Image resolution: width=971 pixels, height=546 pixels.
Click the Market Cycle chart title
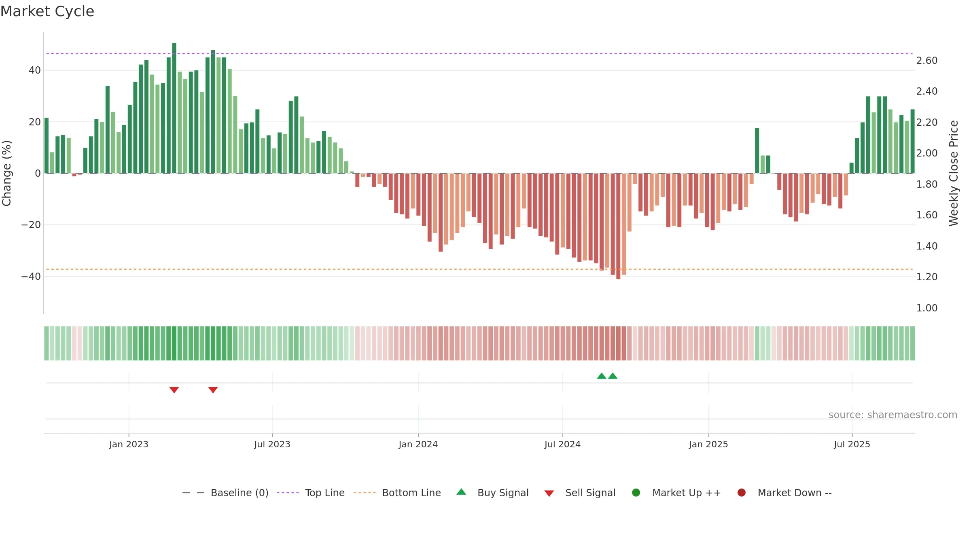[x=47, y=11]
